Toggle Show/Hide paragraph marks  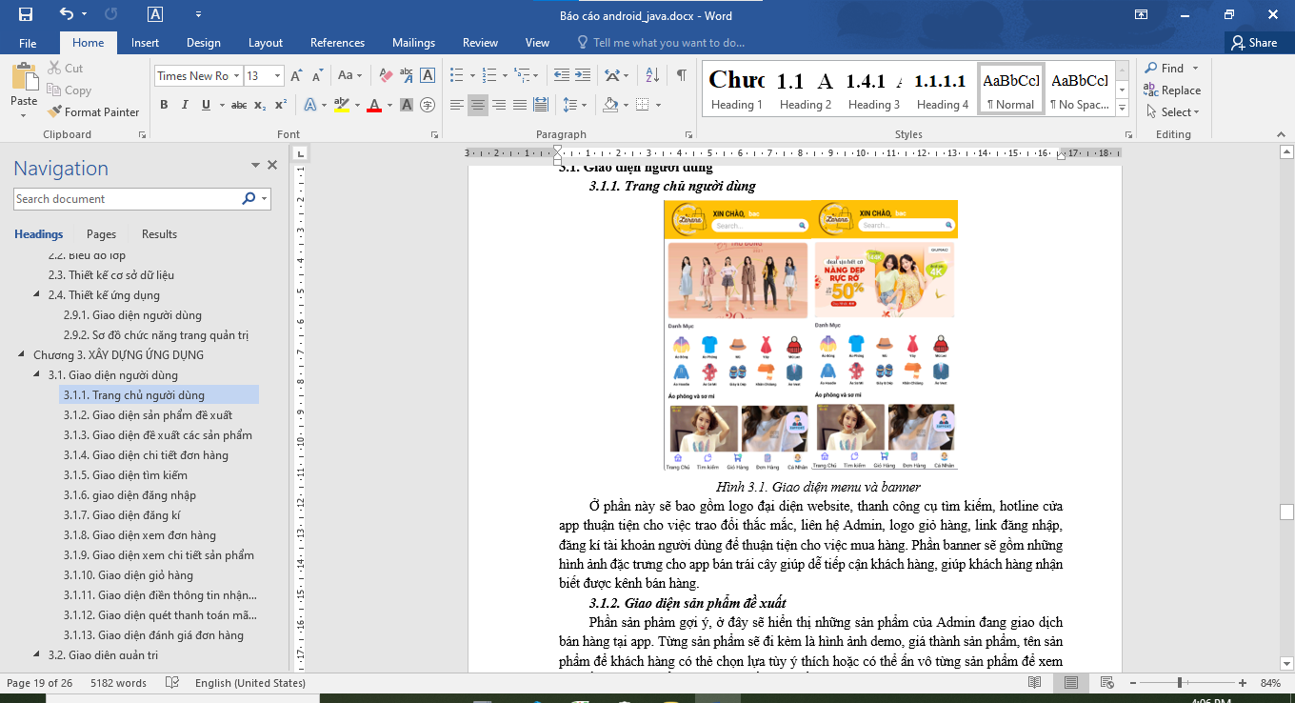[682, 75]
